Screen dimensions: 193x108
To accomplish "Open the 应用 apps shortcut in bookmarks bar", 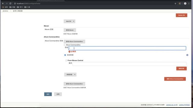I will pos(5,7).
